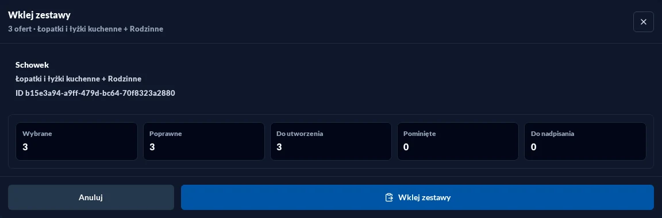This screenshot has height=218, width=662.
Task: Select the ID b15e3a94-a9ff-479d-bc64-70f8323a2880 text
Action: pyautogui.click(x=95, y=93)
